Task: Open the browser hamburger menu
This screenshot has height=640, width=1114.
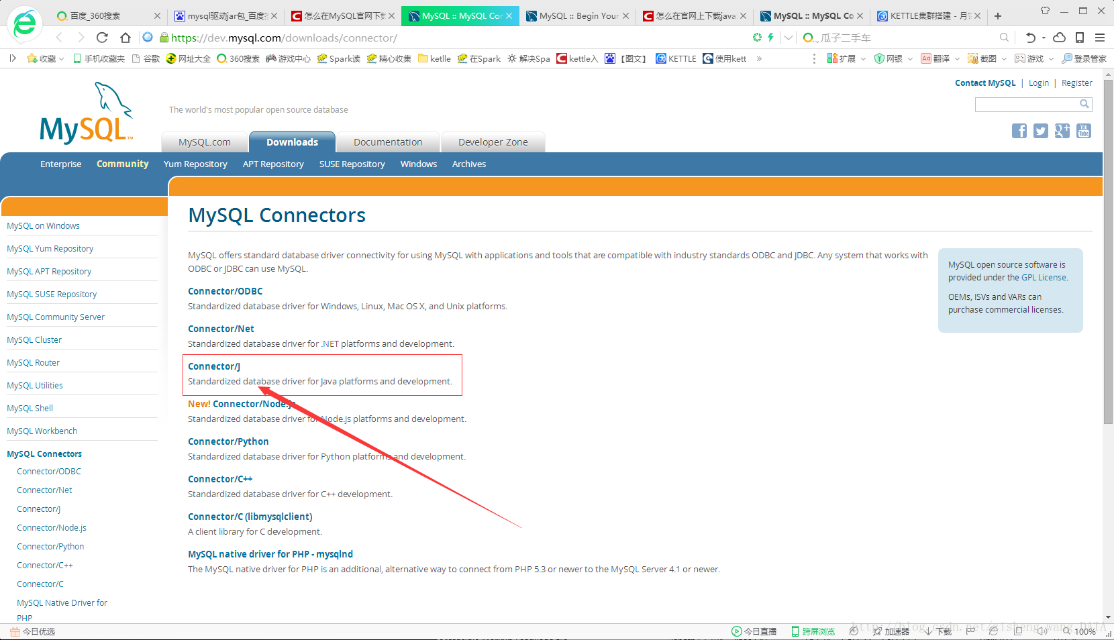Action: point(1100,38)
